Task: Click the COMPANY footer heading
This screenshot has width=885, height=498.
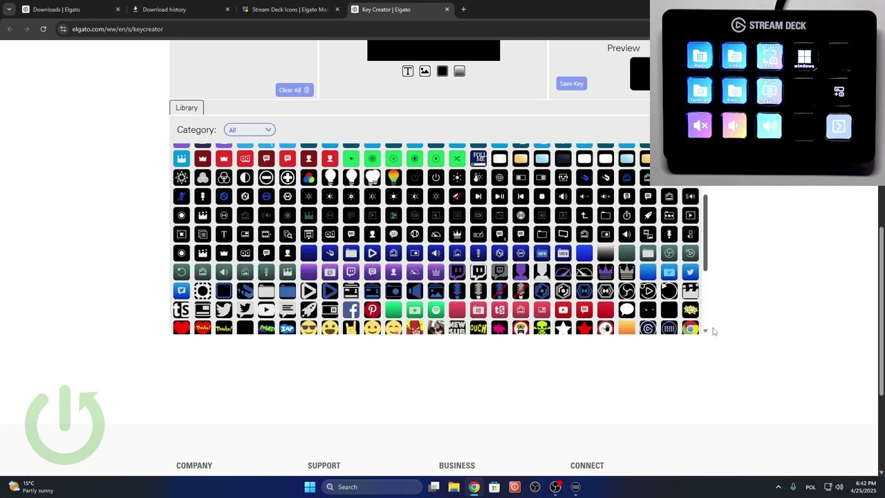Action: point(194,465)
